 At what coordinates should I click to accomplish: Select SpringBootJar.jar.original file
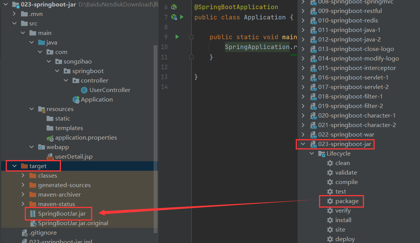(73, 223)
